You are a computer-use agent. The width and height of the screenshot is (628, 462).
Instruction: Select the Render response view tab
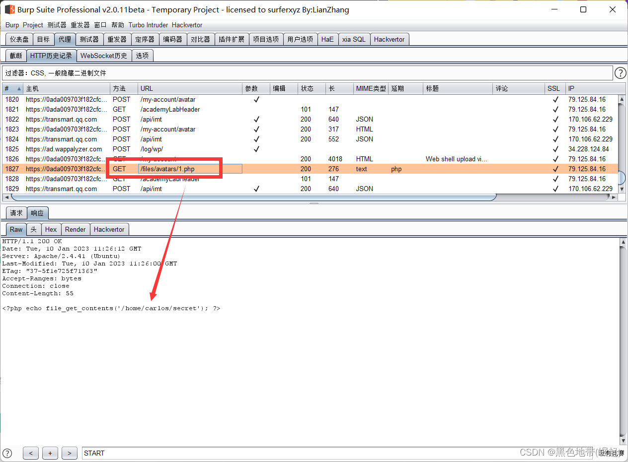[76, 229]
